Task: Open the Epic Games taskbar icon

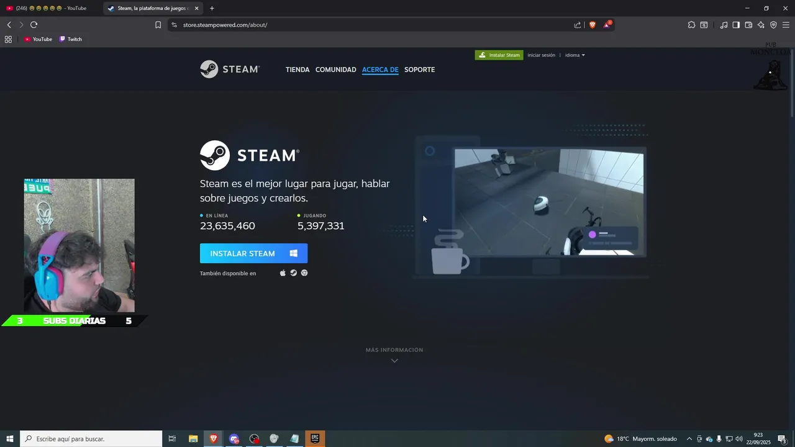Action: [x=315, y=439]
